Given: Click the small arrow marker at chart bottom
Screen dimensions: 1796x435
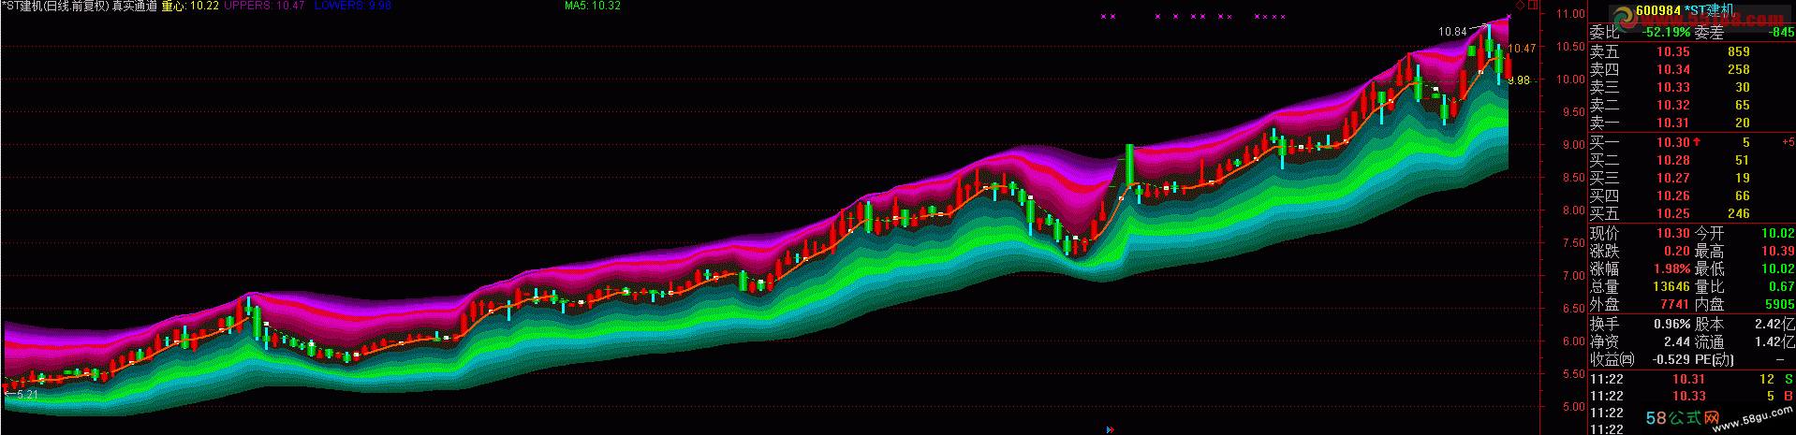Looking at the screenshot, I should tap(1110, 429).
